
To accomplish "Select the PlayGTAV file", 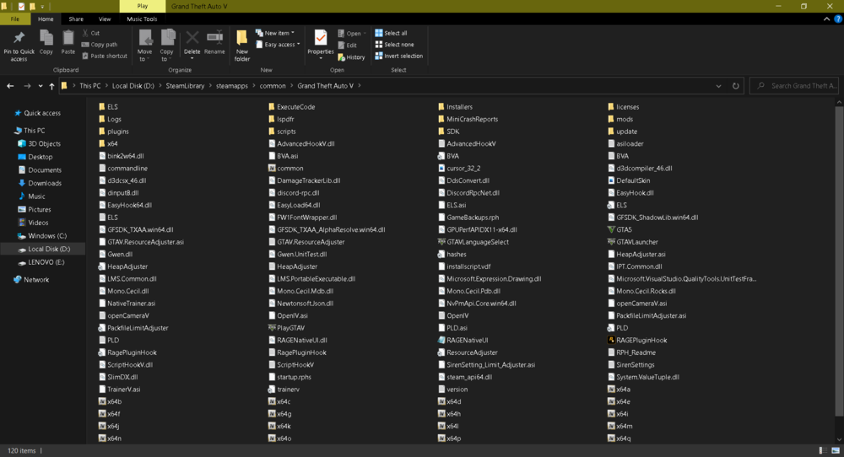I will click(x=286, y=328).
